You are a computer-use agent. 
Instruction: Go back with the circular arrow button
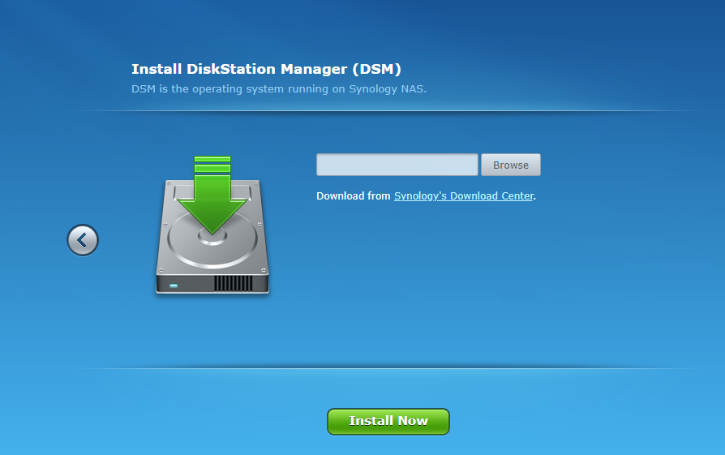pyautogui.click(x=83, y=240)
